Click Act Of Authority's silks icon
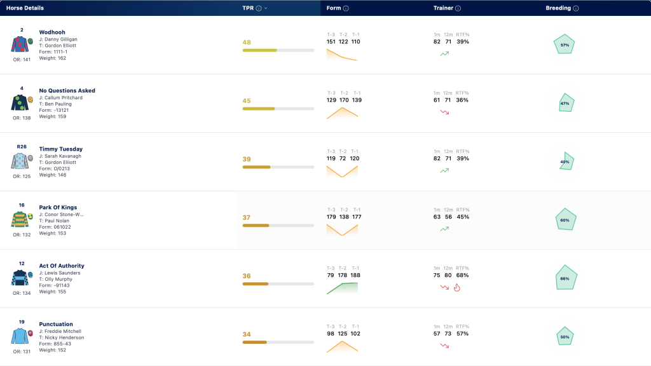 pos(20,278)
